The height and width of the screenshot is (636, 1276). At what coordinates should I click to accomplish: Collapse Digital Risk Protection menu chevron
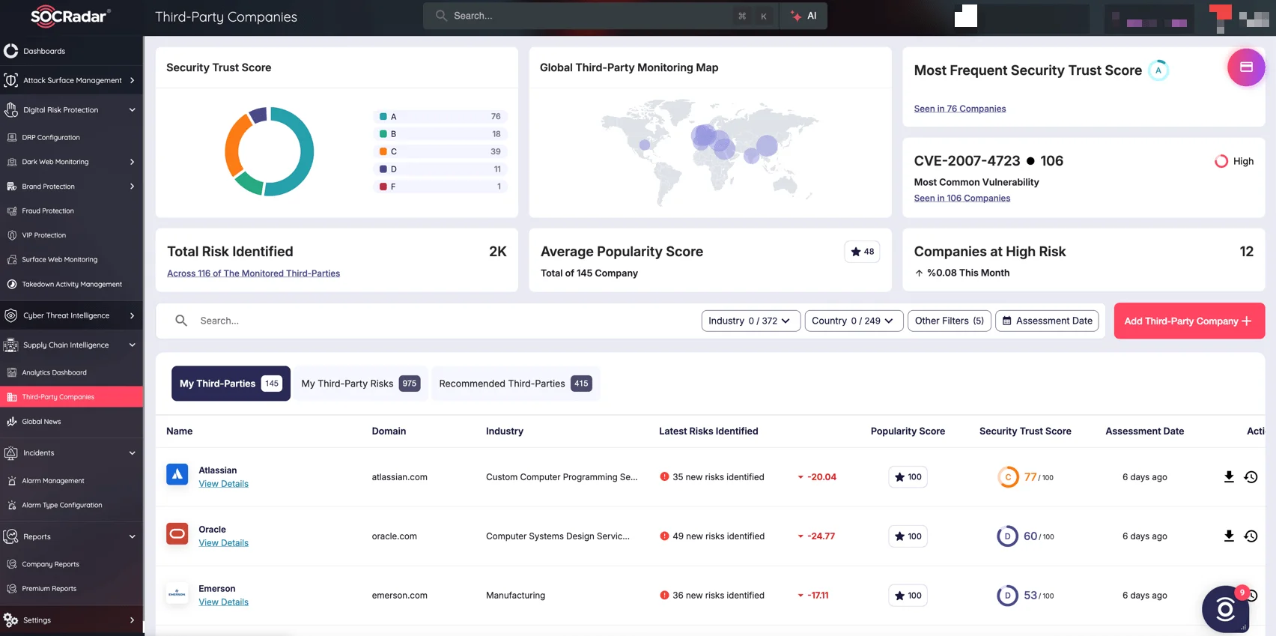tap(132, 109)
